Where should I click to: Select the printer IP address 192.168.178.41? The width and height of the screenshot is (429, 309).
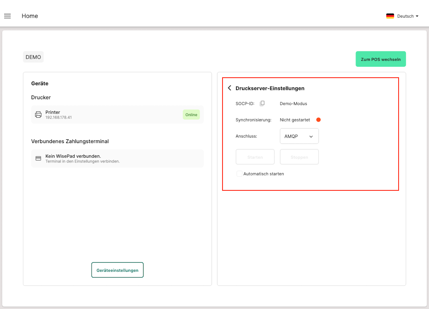[59, 117]
